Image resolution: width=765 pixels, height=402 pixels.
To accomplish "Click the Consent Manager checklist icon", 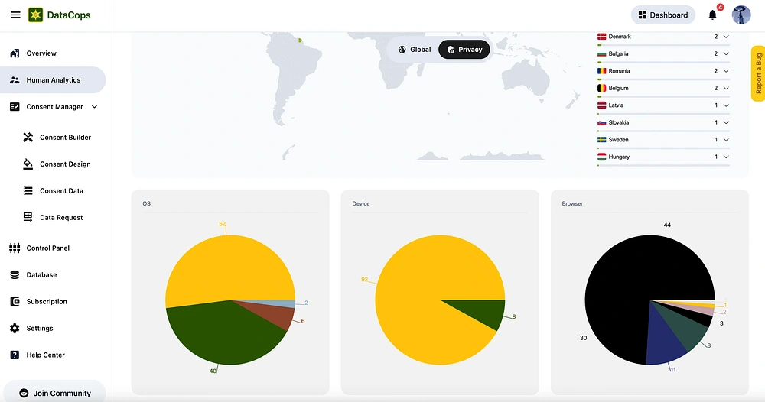I will pyautogui.click(x=15, y=107).
